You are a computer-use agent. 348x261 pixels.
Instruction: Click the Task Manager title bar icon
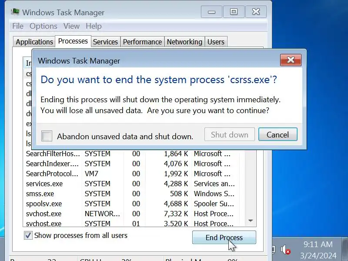click(15, 12)
